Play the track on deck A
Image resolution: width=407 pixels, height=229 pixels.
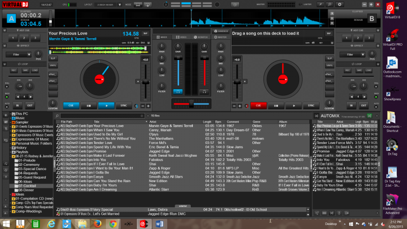click(106, 106)
